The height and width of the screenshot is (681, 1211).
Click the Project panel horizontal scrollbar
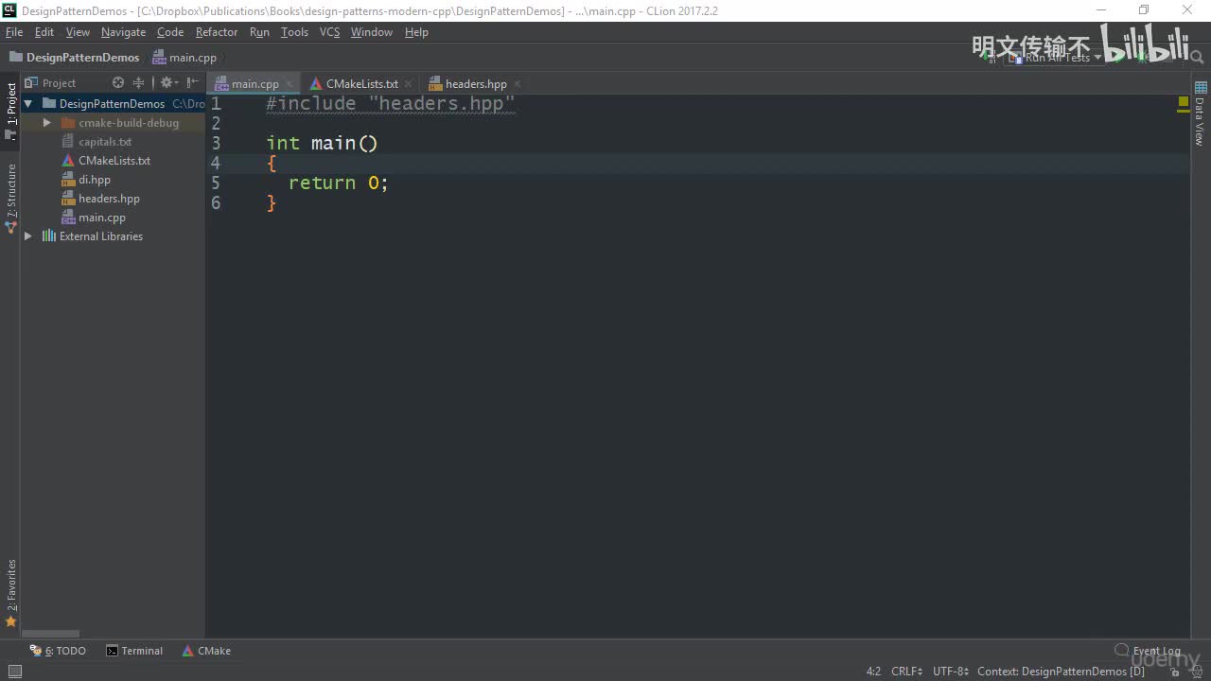click(51, 634)
